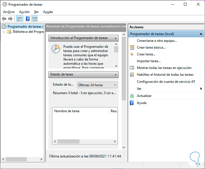Viewport: 205px width, 169px height.
Task: Collapse the Estado de tarea section
Action: 116,75
